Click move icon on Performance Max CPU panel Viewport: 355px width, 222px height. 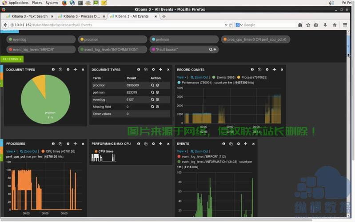160,144
